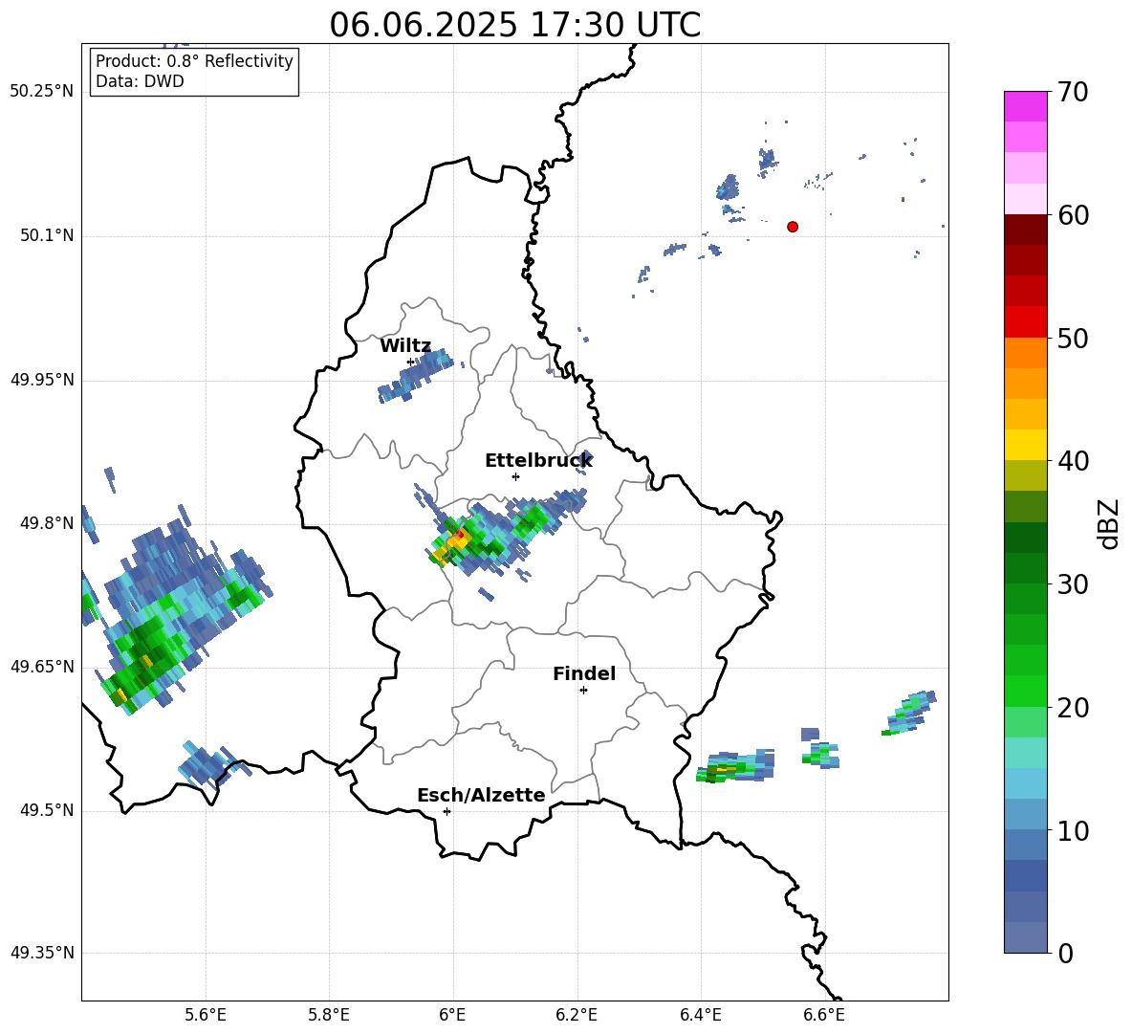The image size is (1132, 1034).
Task: Click the title 06.06.2025 17:30 UTC
Action: 514,25
